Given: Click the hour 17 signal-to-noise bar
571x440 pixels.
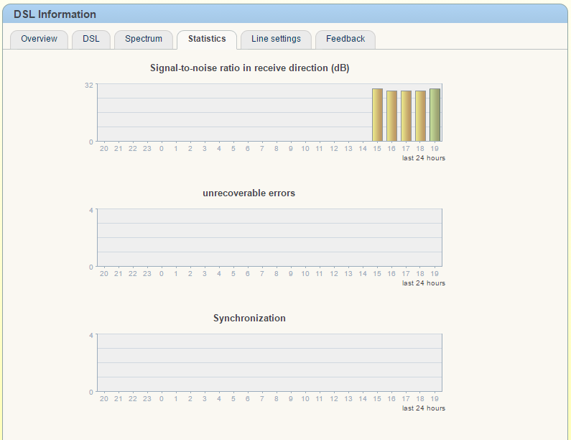Looking at the screenshot, I should [406, 116].
